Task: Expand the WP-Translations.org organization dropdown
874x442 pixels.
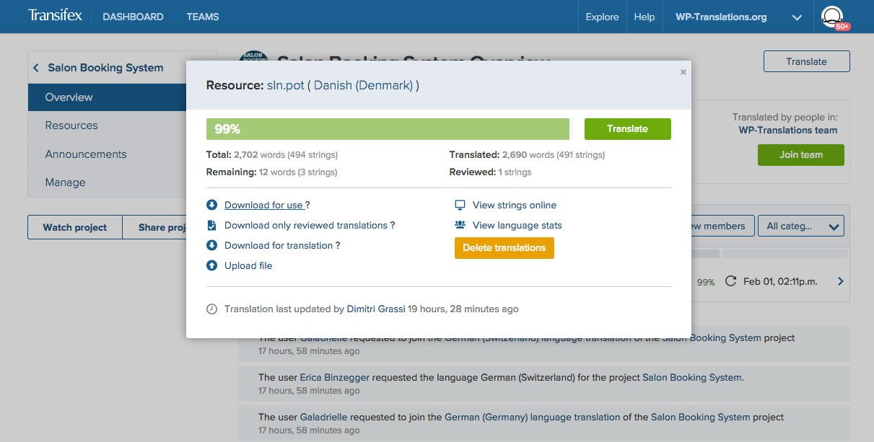Action: 797,17
